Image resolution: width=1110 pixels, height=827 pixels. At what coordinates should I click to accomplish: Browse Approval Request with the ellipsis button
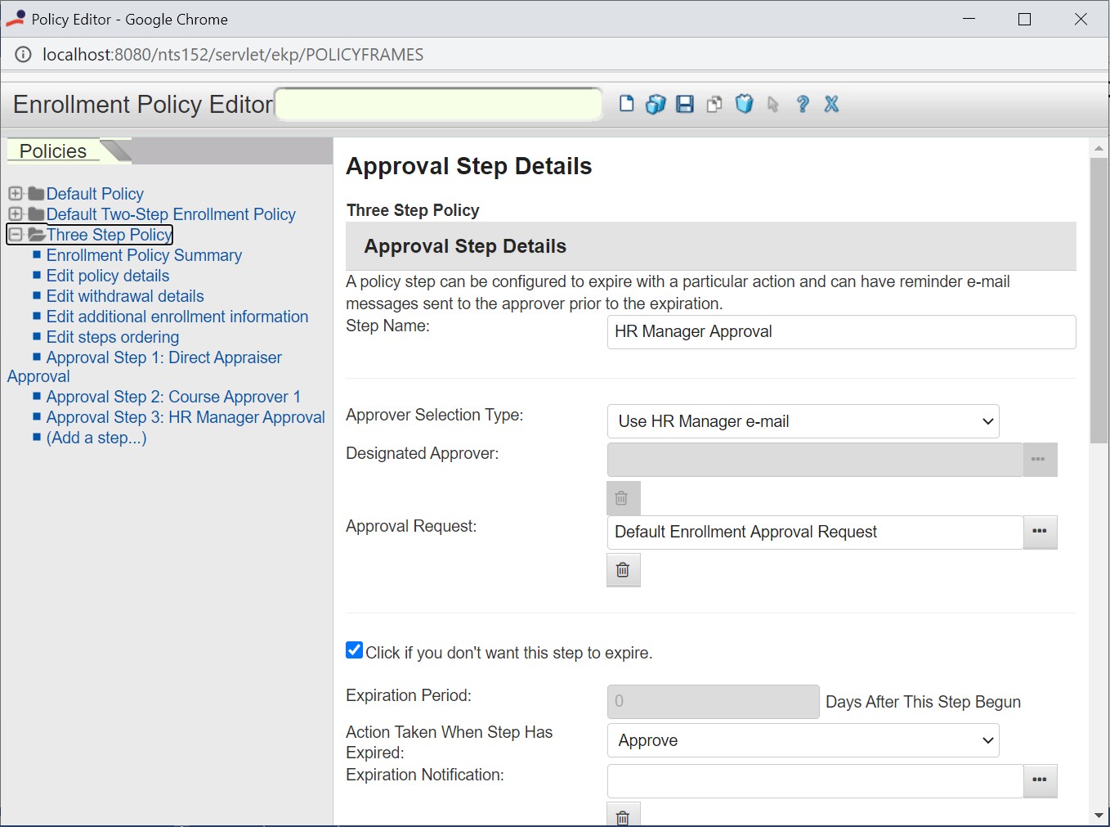(1040, 532)
